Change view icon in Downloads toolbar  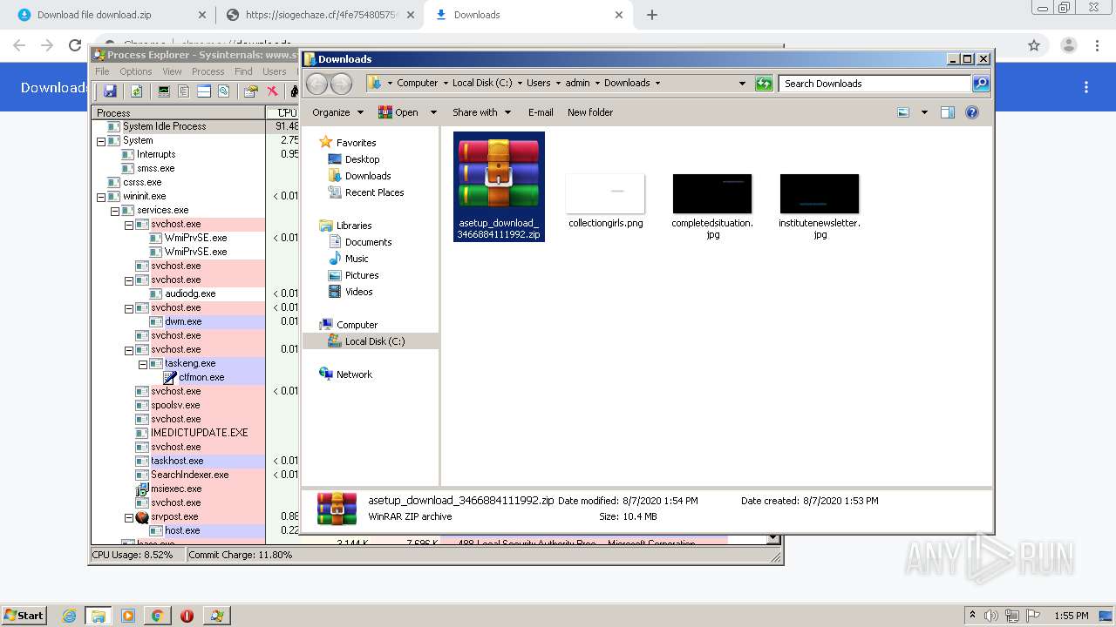pos(903,112)
